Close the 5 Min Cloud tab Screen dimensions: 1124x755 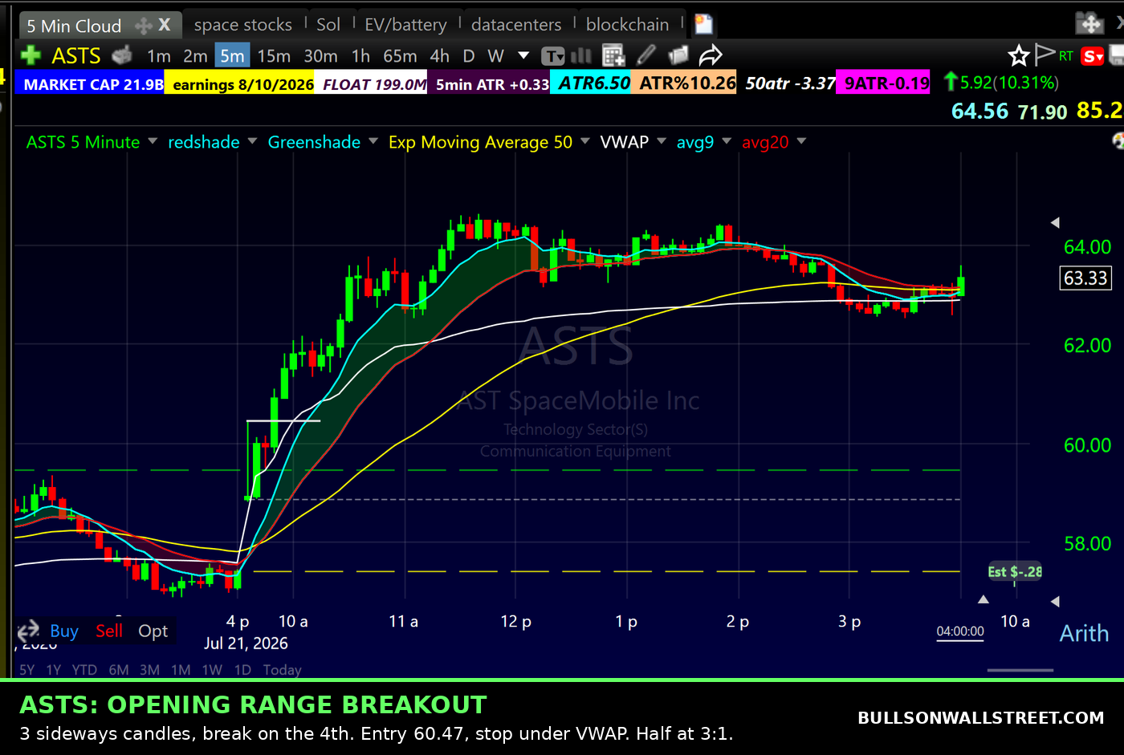(165, 25)
